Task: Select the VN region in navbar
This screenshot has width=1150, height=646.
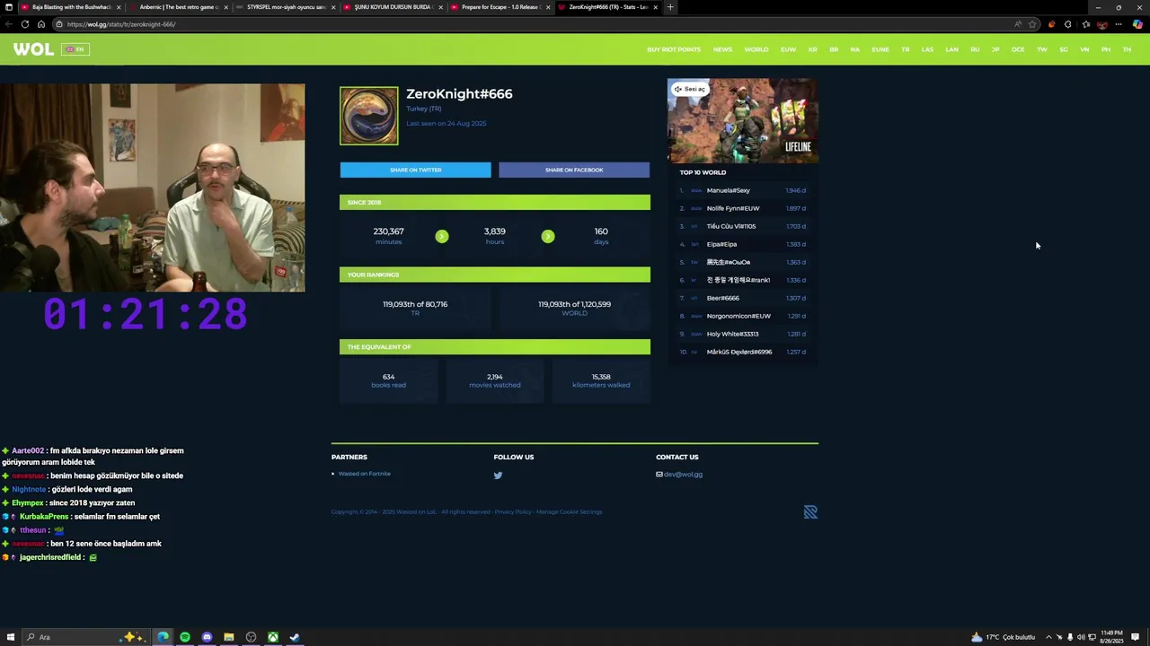Action: pos(1084,49)
